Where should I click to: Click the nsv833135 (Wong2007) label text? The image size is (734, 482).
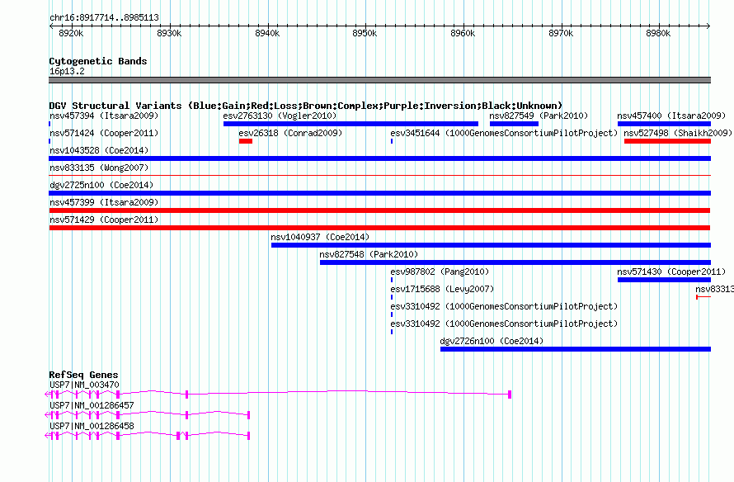(x=99, y=168)
